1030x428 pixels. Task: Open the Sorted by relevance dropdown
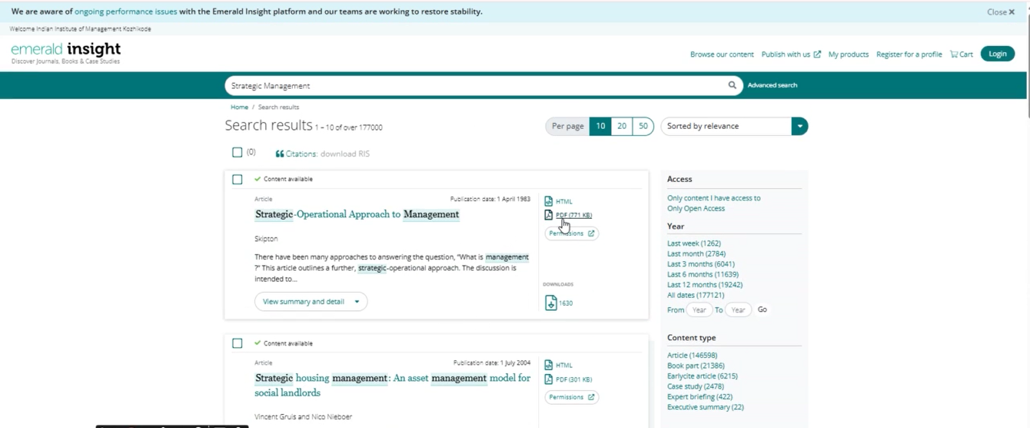tap(800, 126)
